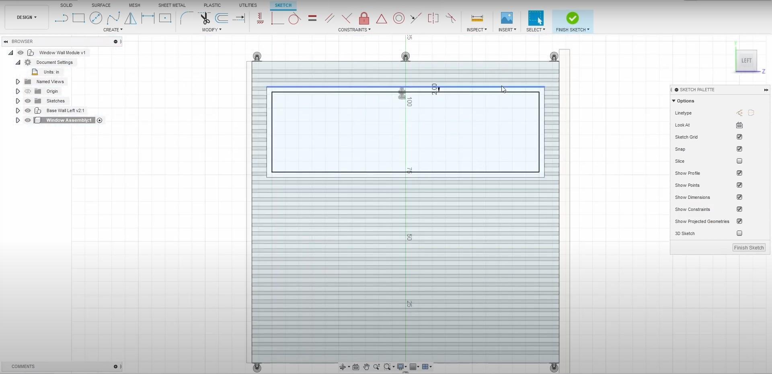Apply the Curvature constraint
This screenshot has width=772, height=374.
pos(451,18)
